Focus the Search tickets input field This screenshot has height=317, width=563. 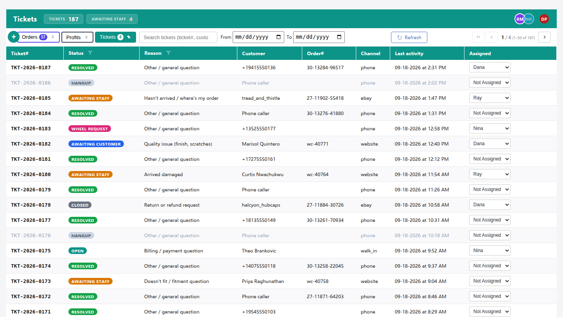[x=178, y=37]
